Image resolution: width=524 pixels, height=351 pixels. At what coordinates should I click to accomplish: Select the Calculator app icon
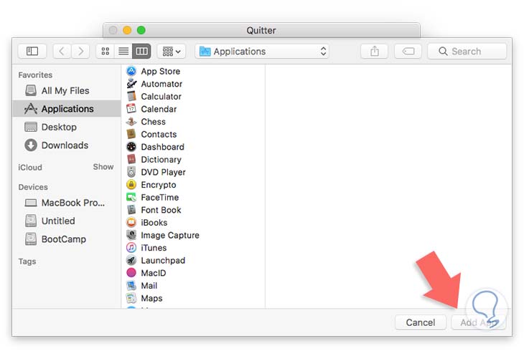(x=131, y=97)
